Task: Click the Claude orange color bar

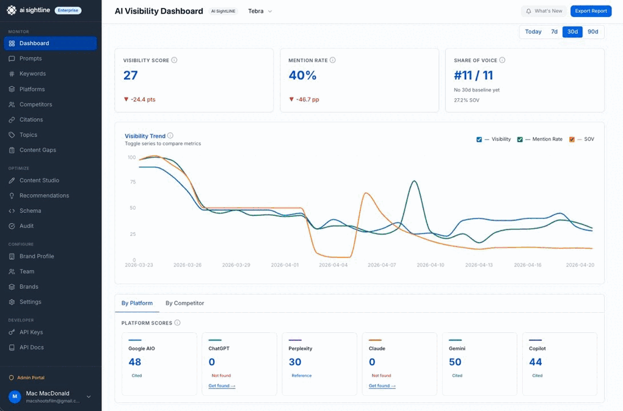Action: pyautogui.click(x=375, y=340)
